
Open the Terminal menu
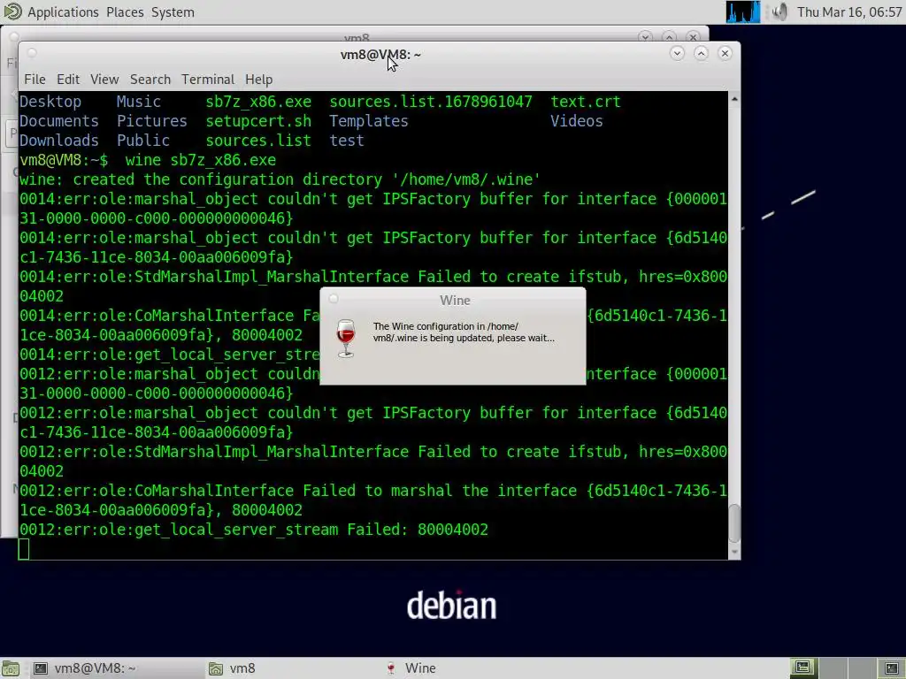(208, 79)
